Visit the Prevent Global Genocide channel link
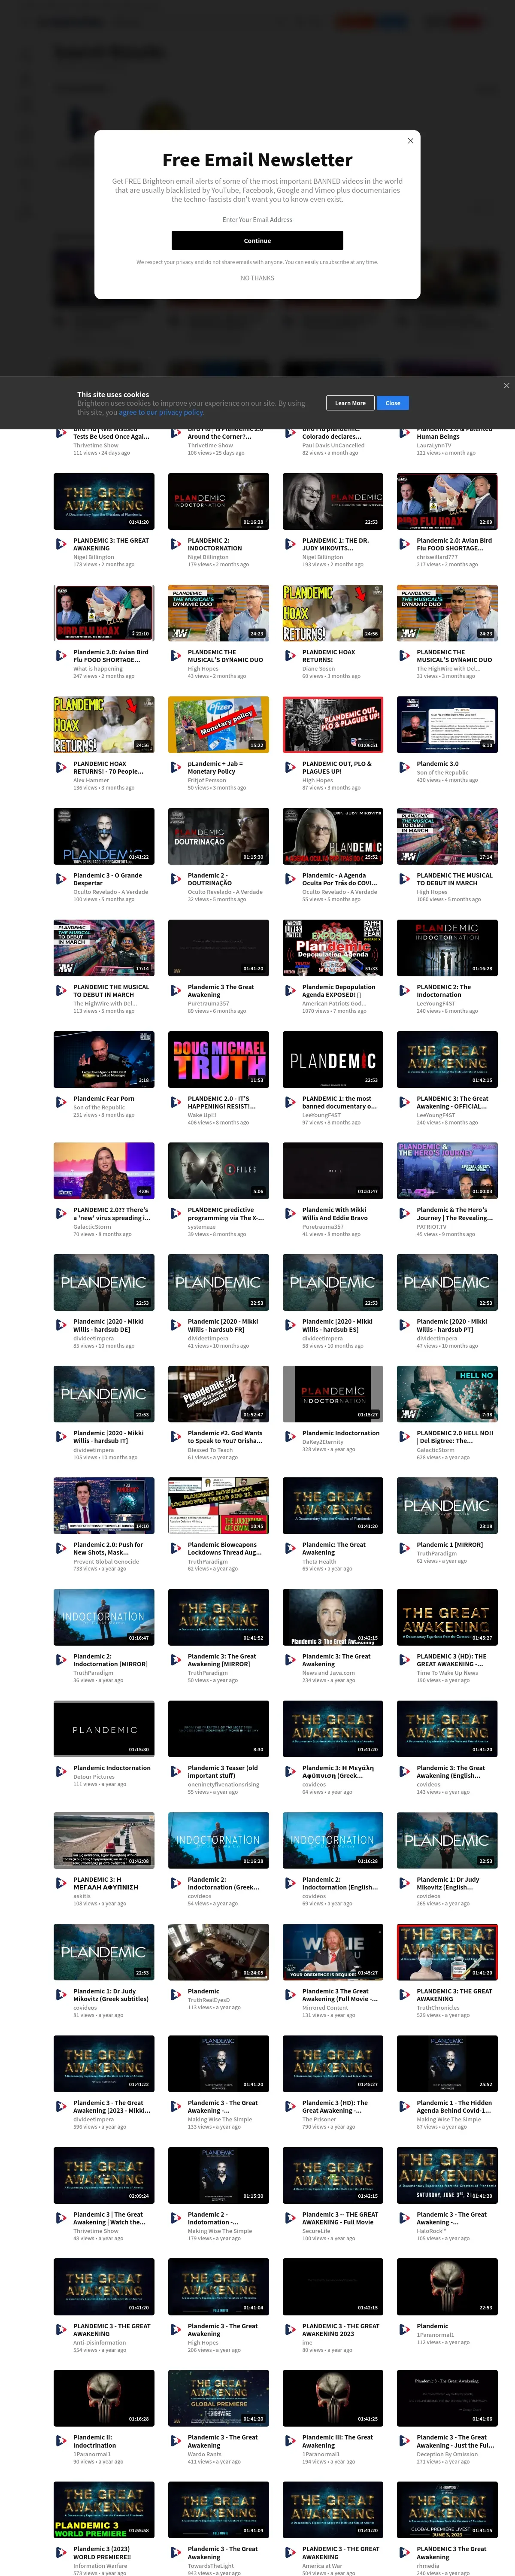This screenshot has width=515, height=2576. 106,1561
